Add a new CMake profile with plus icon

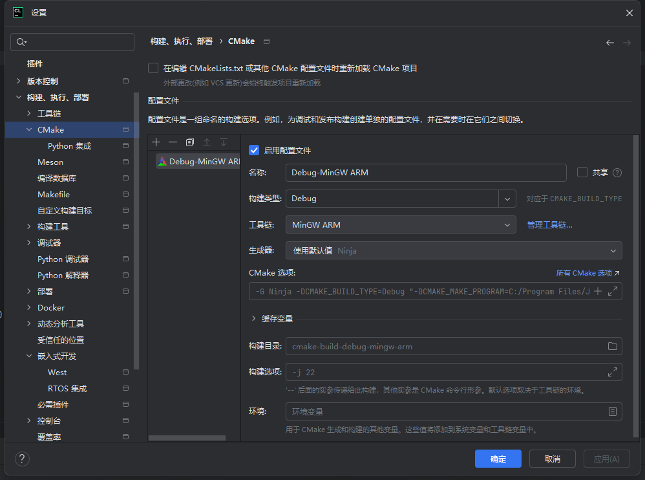pos(156,142)
